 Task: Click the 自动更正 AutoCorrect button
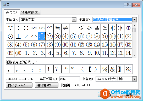19,85
